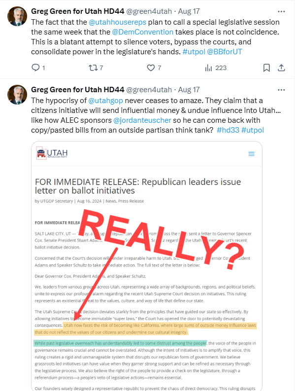
Task: Open the #utpol hashtag in first tweet
Action: point(194,52)
